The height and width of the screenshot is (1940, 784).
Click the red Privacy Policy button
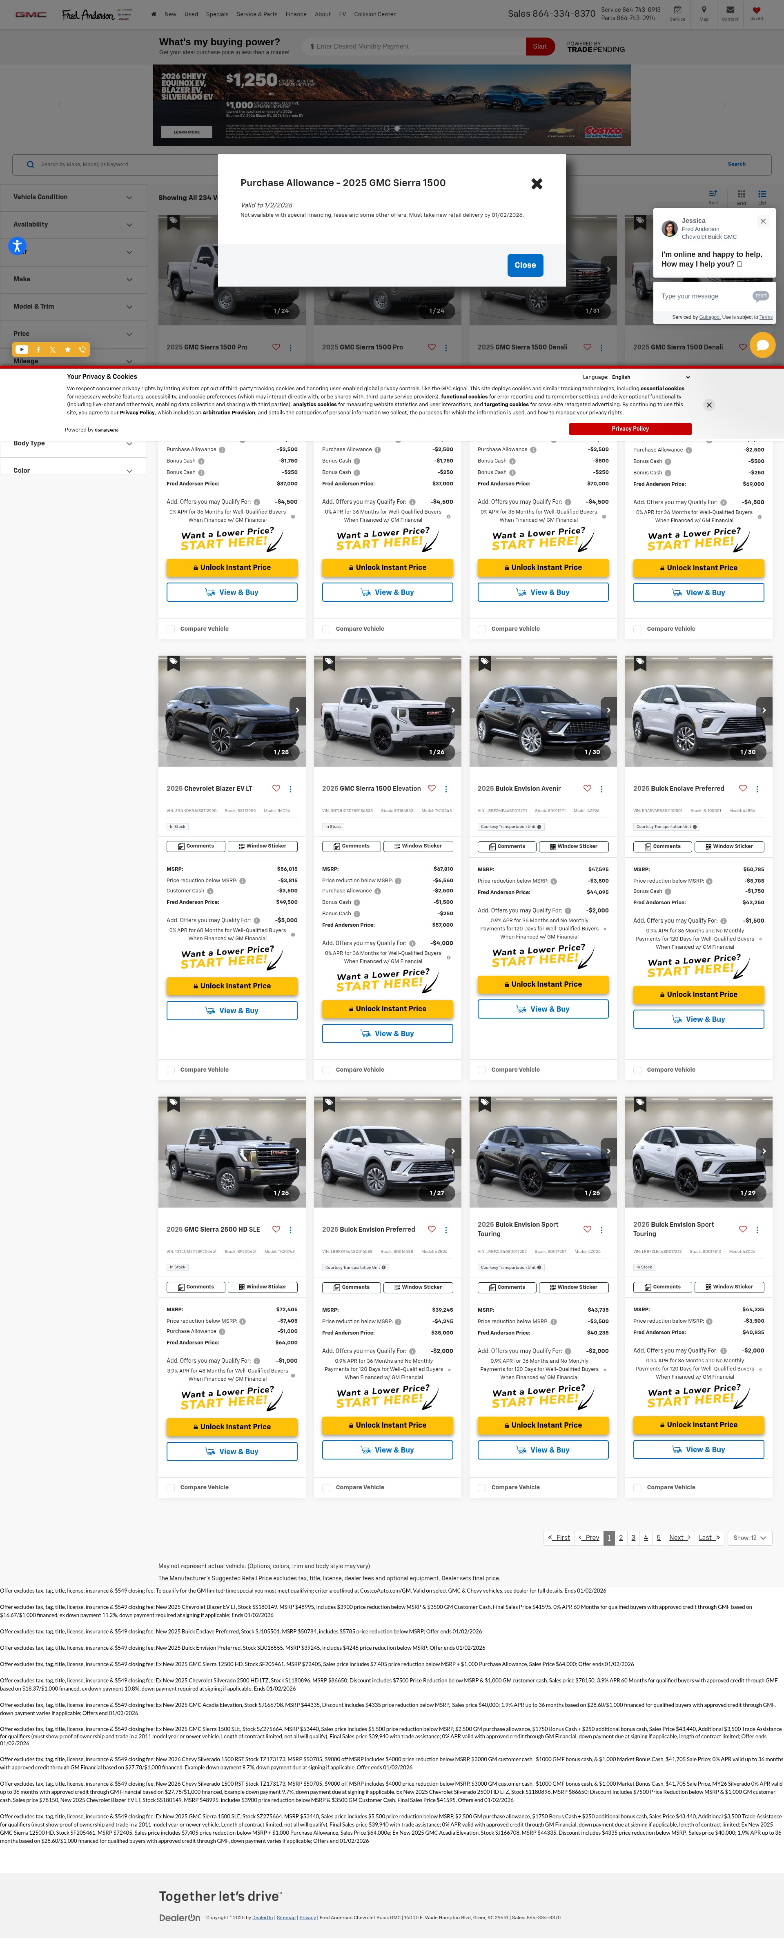pyautogui.click(x=630, y=429)
